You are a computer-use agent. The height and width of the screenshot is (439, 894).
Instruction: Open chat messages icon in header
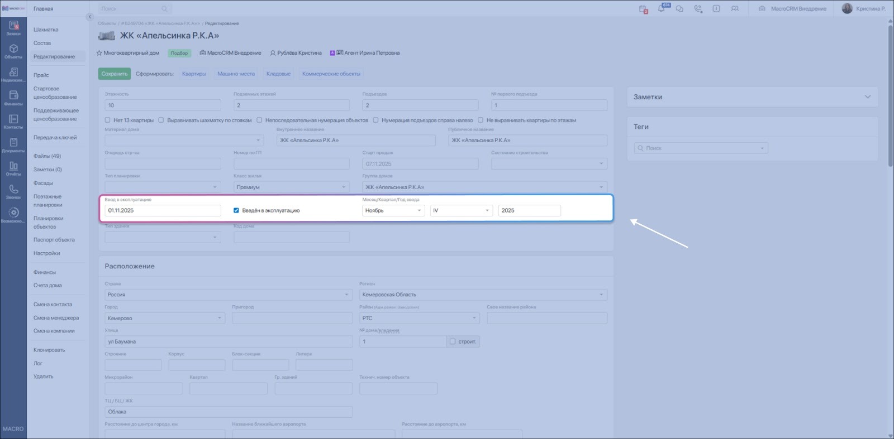pos(679,9)
